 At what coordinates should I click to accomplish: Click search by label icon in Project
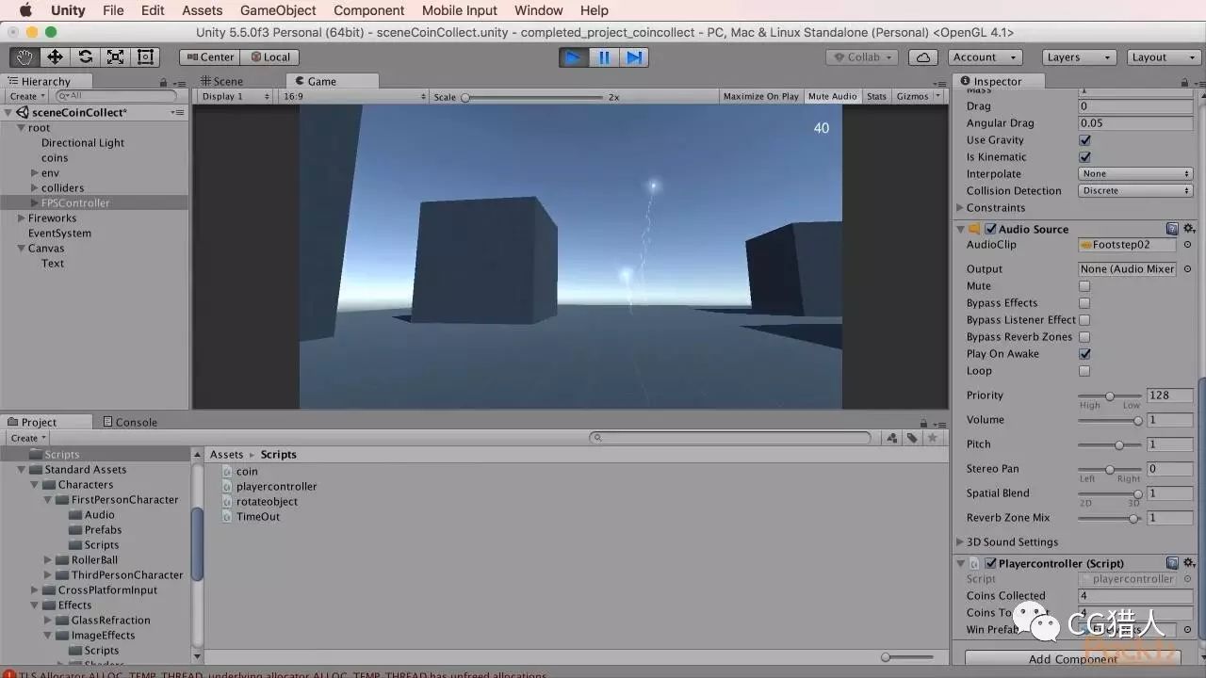tap(912, 438)
